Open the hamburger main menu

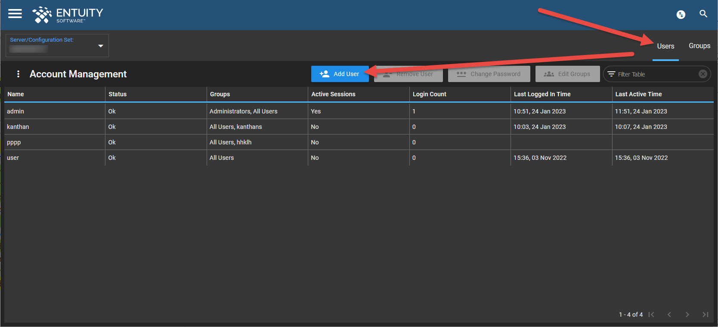point(15,14)
